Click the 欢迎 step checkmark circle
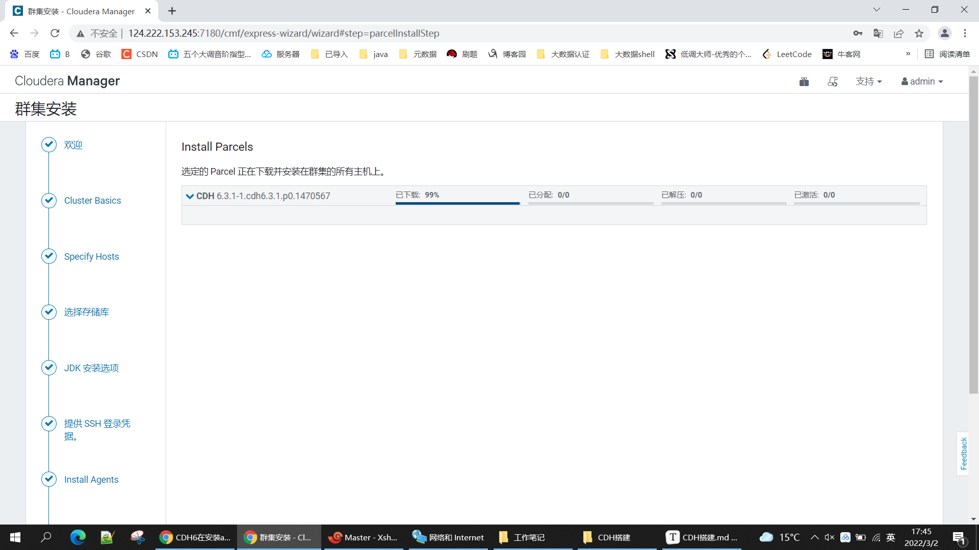The image size is (979, 550). [49, 145]
